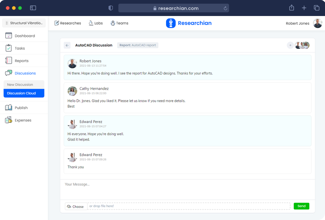Open the Expenses section
Screen dimensions: 325x220
(23, 120)
